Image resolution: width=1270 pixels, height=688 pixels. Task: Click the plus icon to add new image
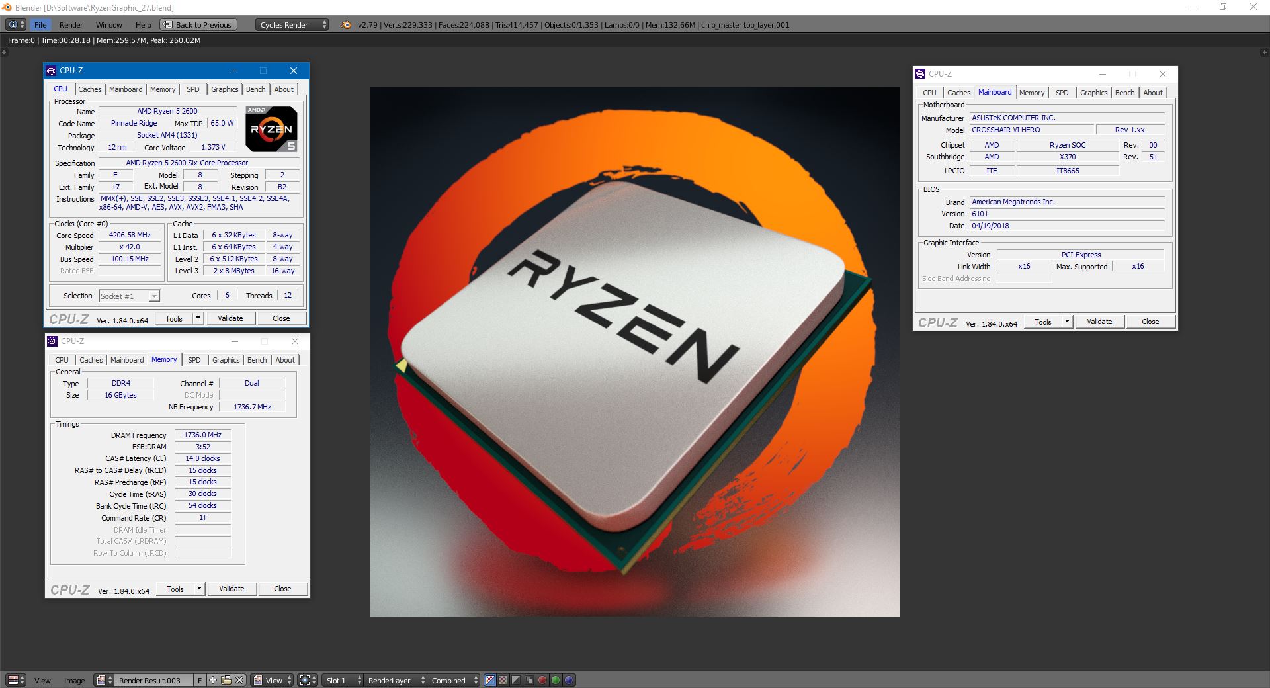pos(213,680)
